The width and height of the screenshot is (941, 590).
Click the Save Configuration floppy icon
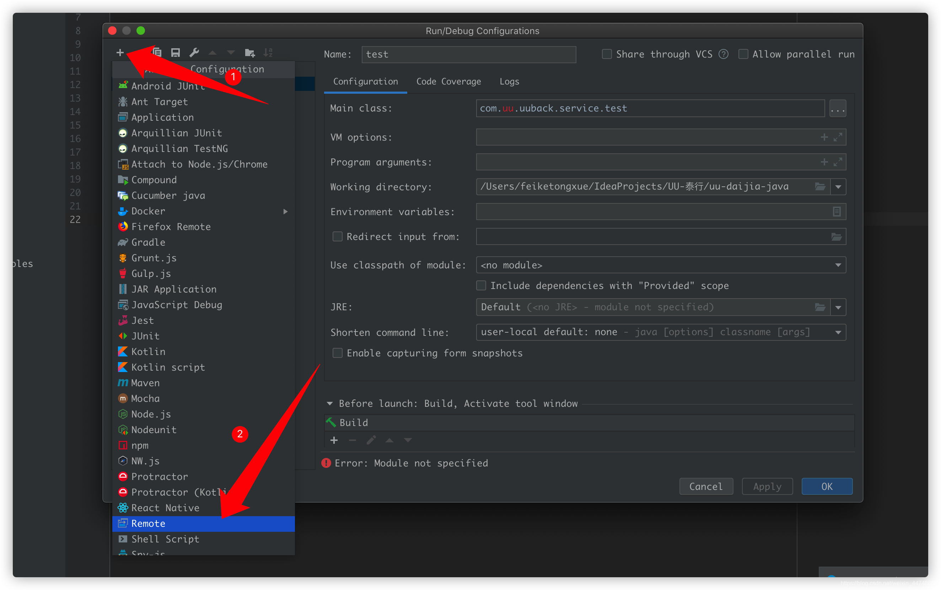[176, 52]
